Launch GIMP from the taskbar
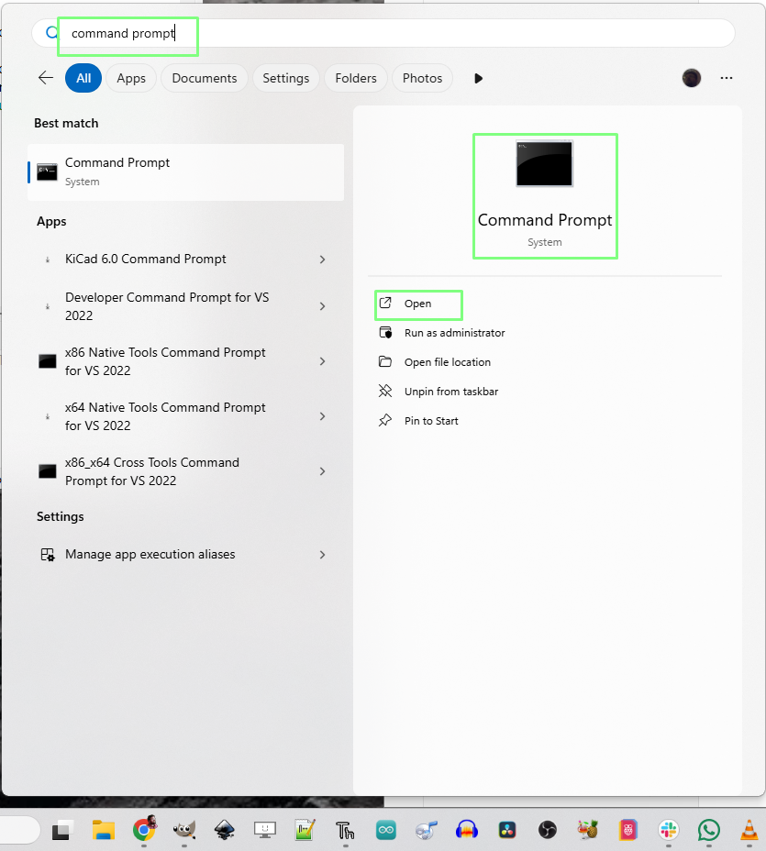The width and height of the screenshot is (766, 851). point(184,829)
